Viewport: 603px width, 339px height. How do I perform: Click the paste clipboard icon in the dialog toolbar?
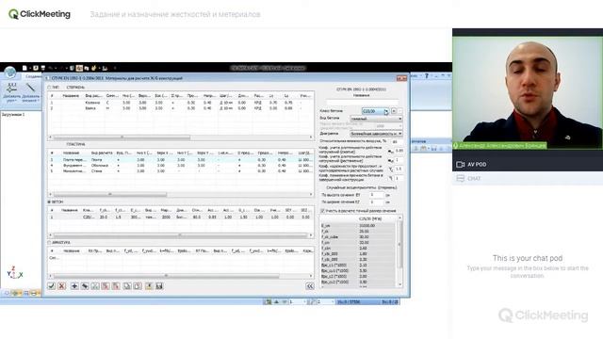[138, 286]
